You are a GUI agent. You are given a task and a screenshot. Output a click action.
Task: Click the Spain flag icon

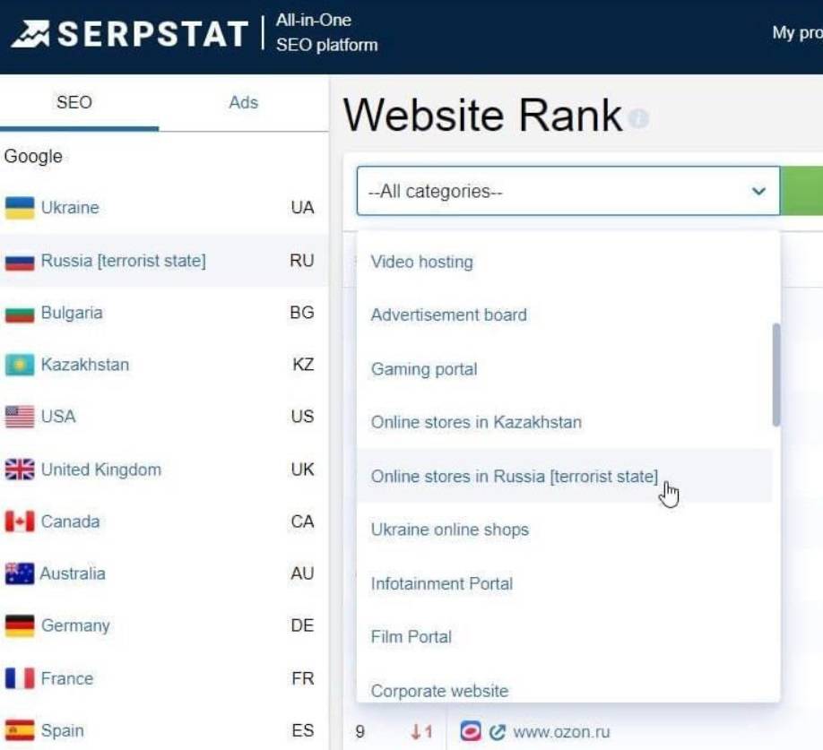coord(20,730)
